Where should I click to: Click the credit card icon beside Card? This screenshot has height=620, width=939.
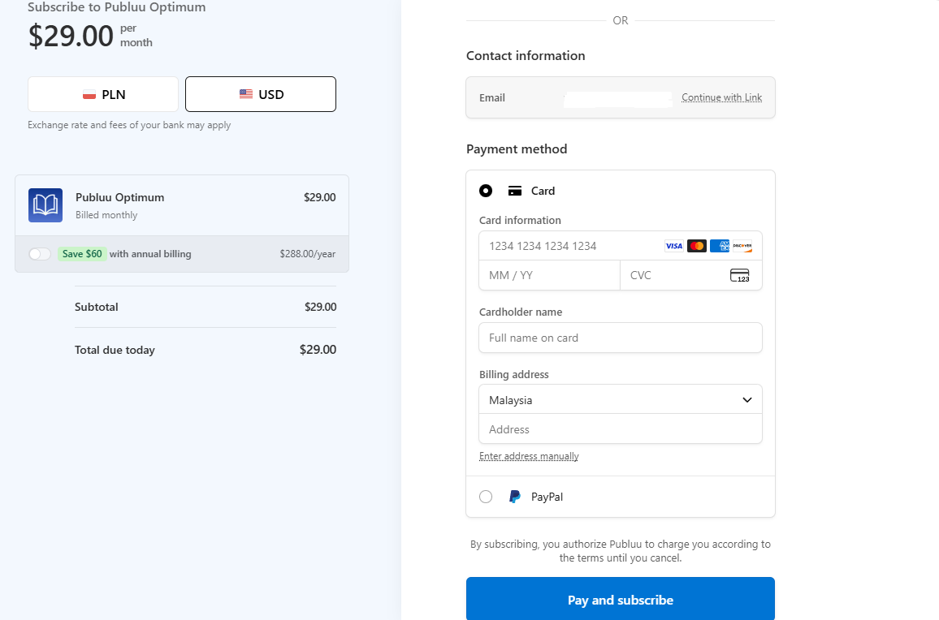pyautogui.click(x=514, y=191)
